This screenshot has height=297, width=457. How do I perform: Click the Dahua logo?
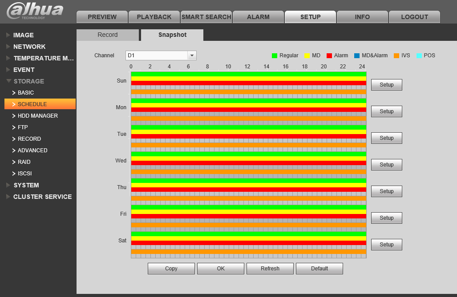click(x=35, y=11)
